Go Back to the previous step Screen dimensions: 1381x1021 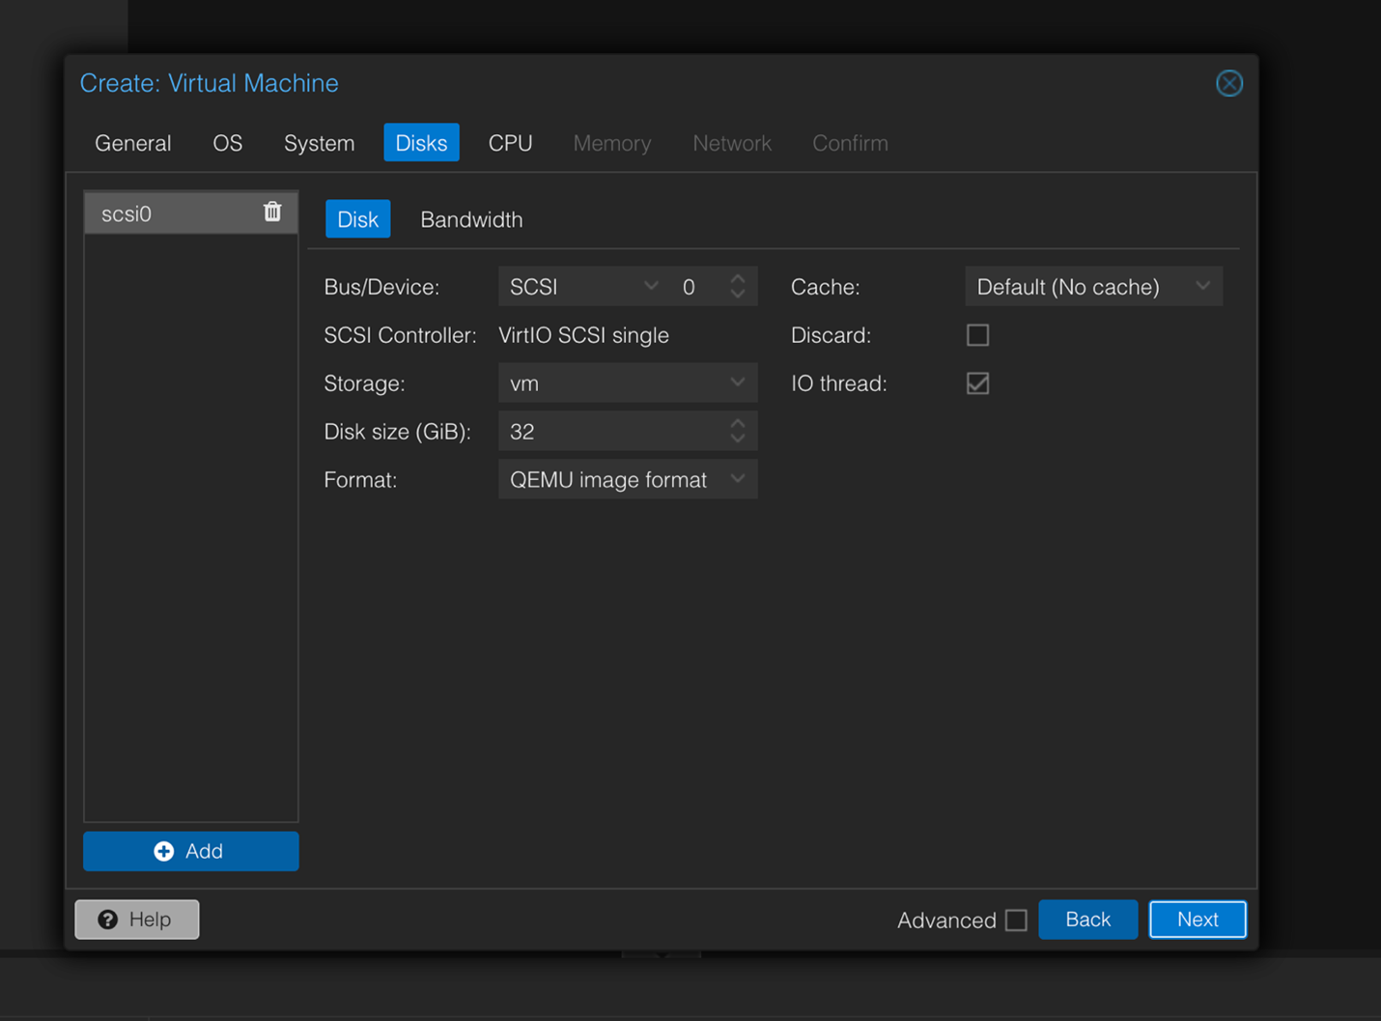1087,920
